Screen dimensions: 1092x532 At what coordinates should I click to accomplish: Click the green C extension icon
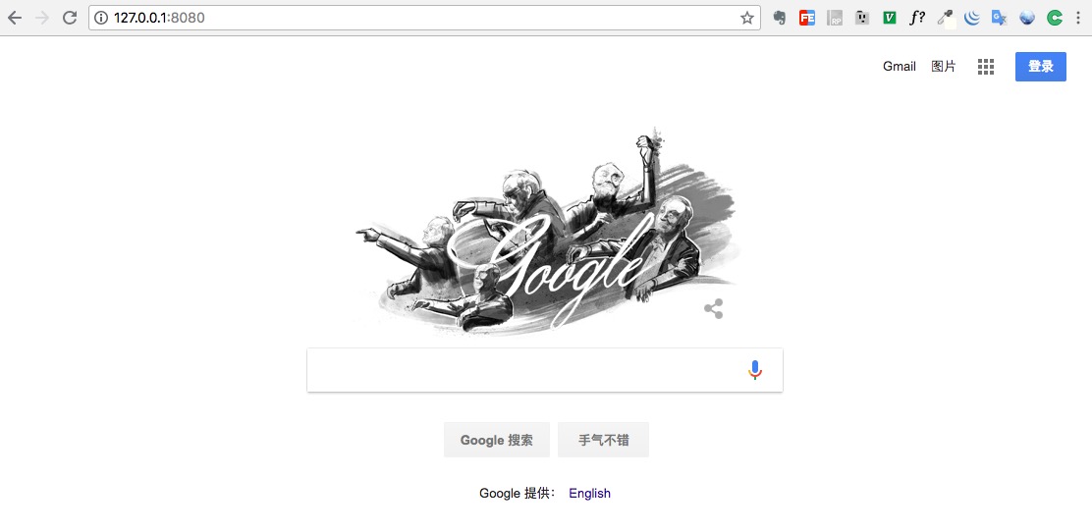click(x=1055, y=18)
